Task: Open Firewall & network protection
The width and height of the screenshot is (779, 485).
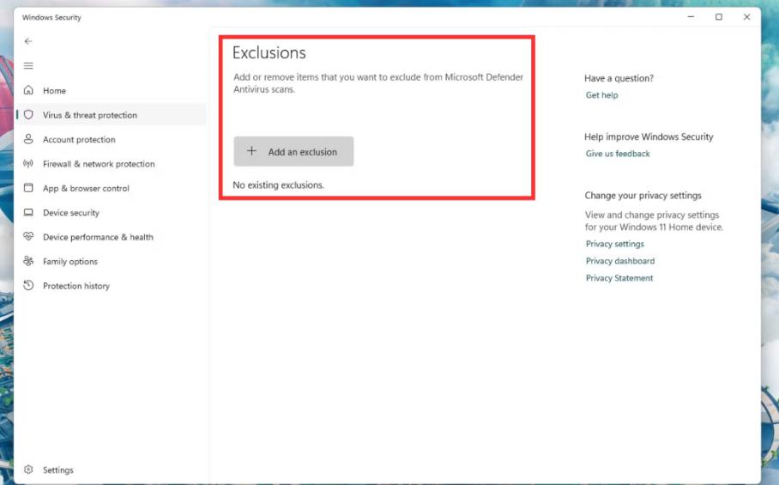Action: (112, 163)
